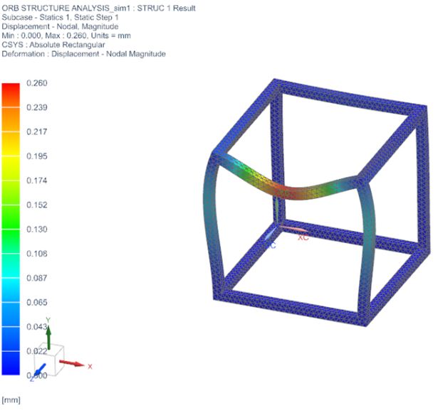Image resolution: width=438 pixels, height=420 pixels.
Task: Click the green Y axis arrow of view triad
Action: pos(48,338)
